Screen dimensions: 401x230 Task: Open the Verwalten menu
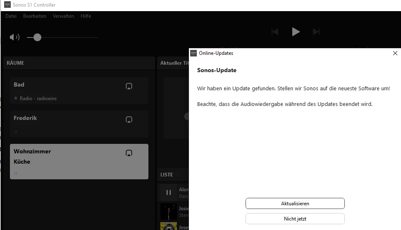pyautogui.click(x=63, y=16)
